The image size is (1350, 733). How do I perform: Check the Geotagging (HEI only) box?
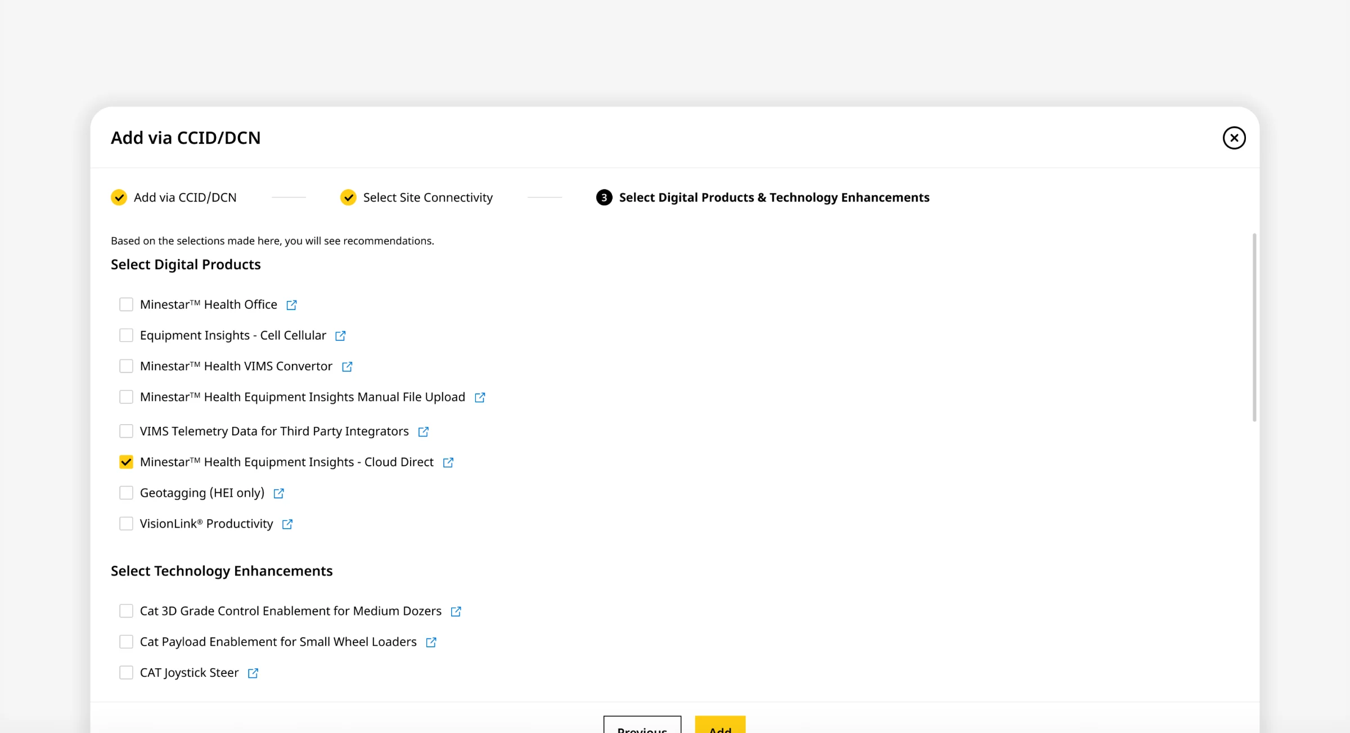[126, 493]
